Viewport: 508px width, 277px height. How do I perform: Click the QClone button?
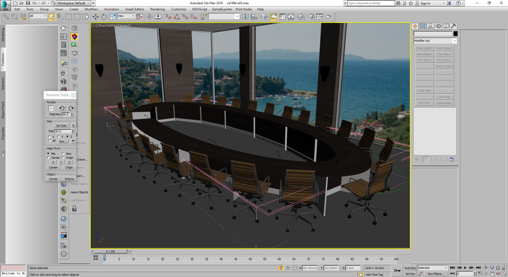(x=69, y=179)
